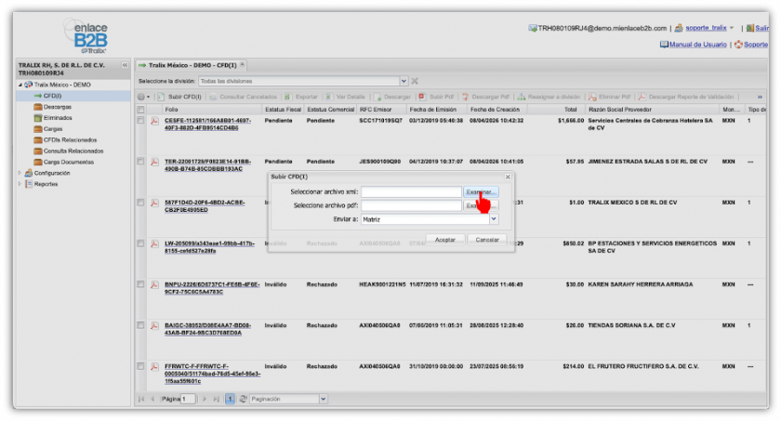The height and width of the screenshot is (421, 781).
Task: Open the Manual de Usuario link
Action: click(x=697, y=45)
